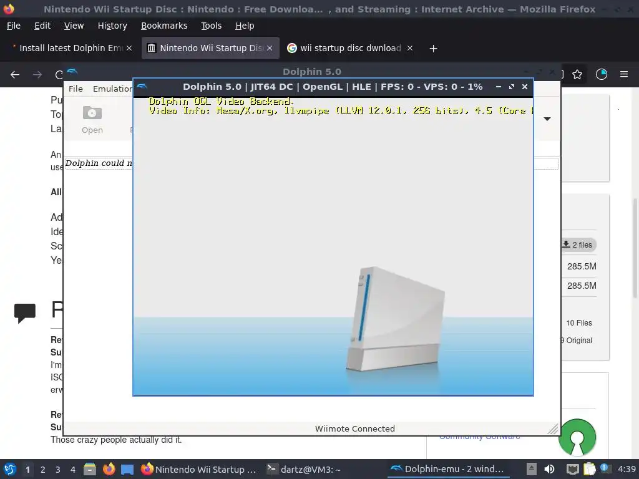Click the Firefox page vertical scrollbar

click(x=635, y=248)
